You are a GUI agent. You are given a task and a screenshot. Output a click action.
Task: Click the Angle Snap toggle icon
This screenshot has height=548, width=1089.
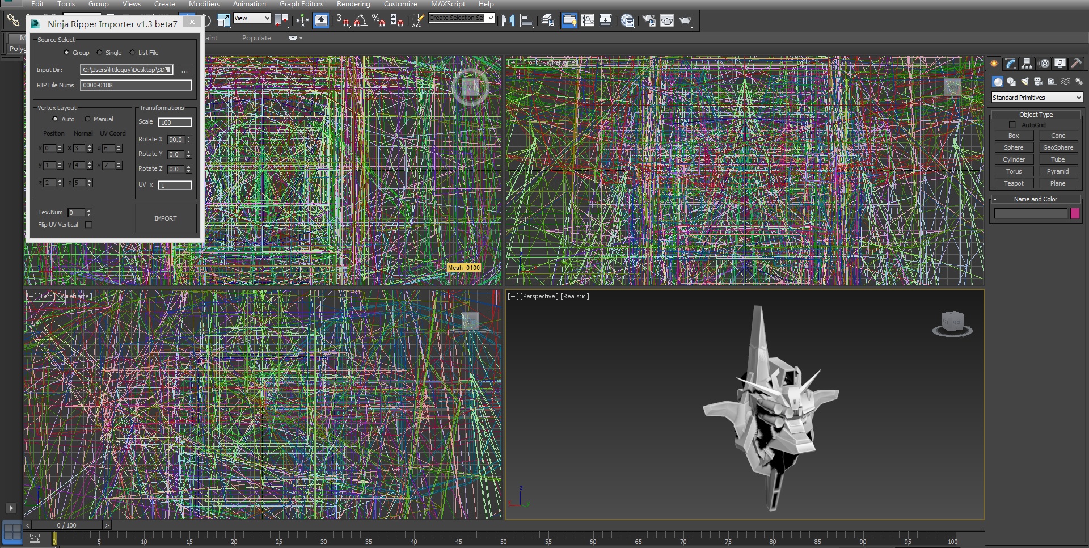tap(360, 21)
